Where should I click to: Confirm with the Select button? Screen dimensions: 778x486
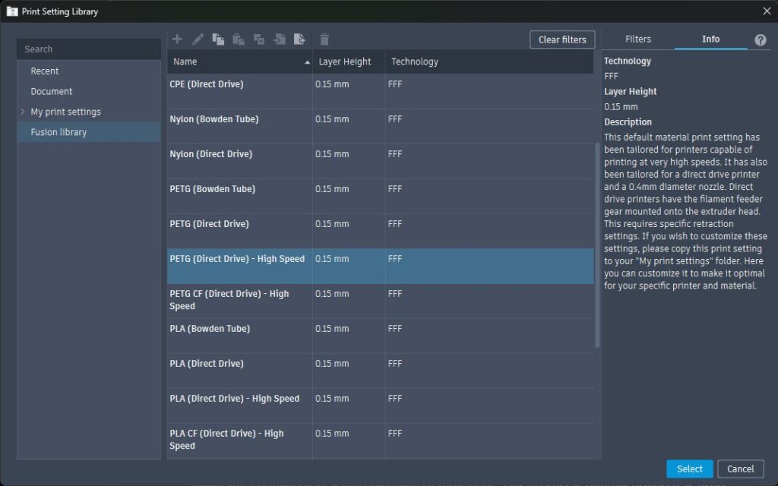[689, 469]
